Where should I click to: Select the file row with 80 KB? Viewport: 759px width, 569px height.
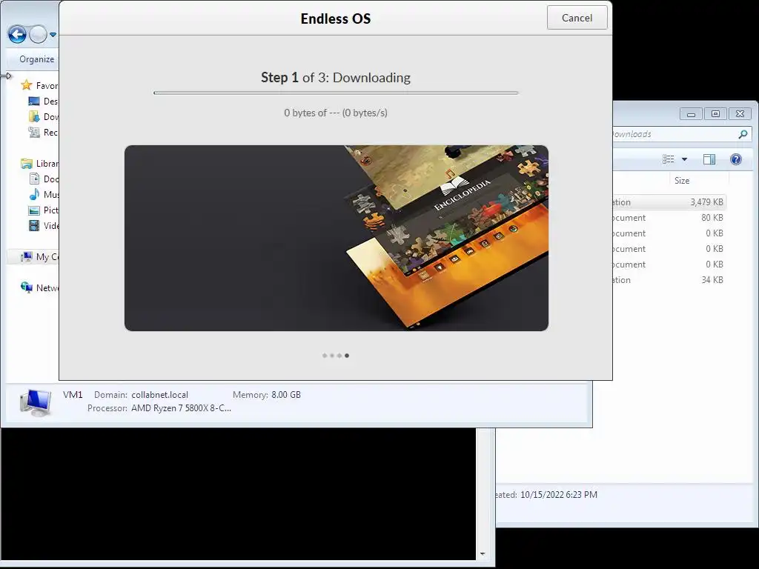click(669, 218)
